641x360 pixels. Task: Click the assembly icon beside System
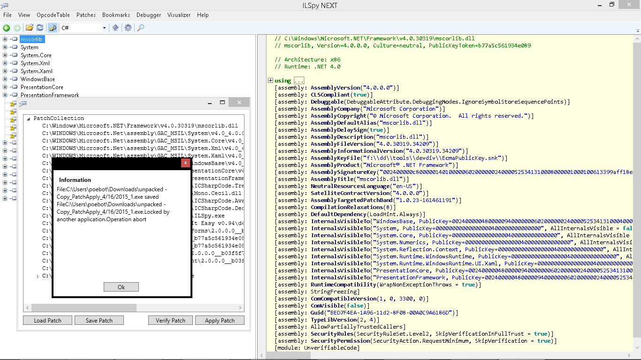point(15,47)
